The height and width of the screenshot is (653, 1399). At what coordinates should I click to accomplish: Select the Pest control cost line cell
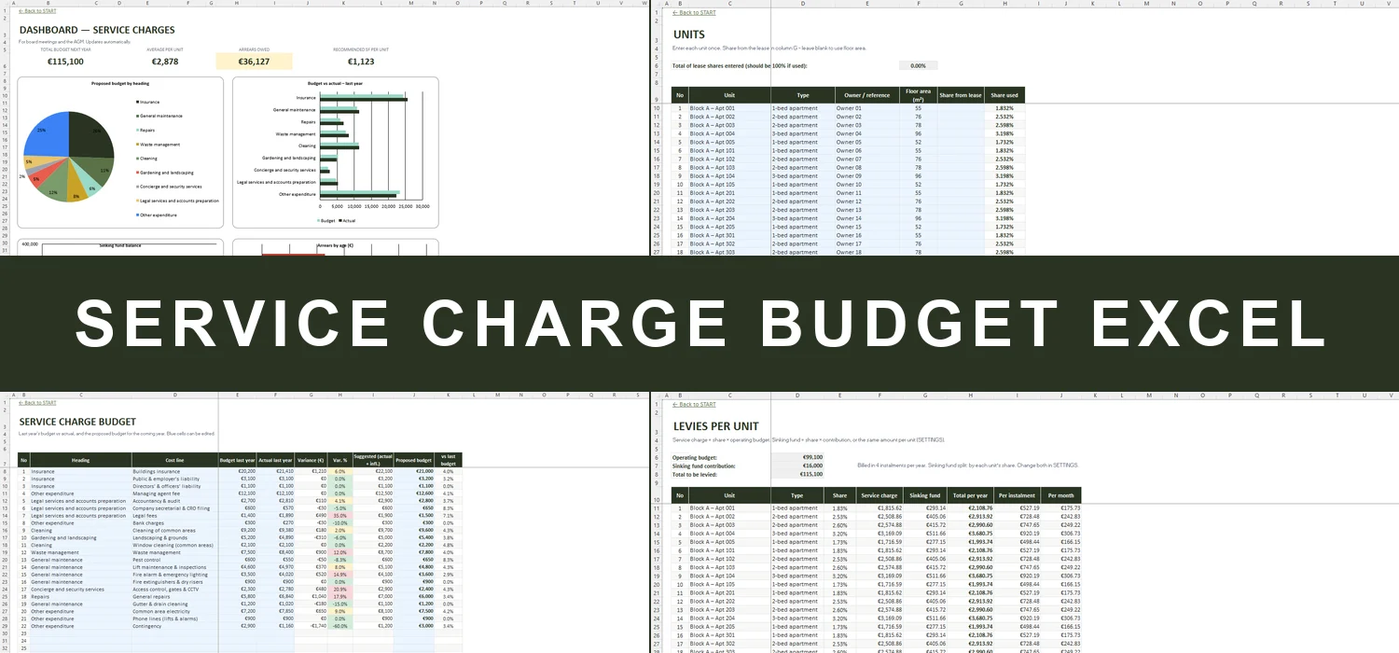coord(174,560)
